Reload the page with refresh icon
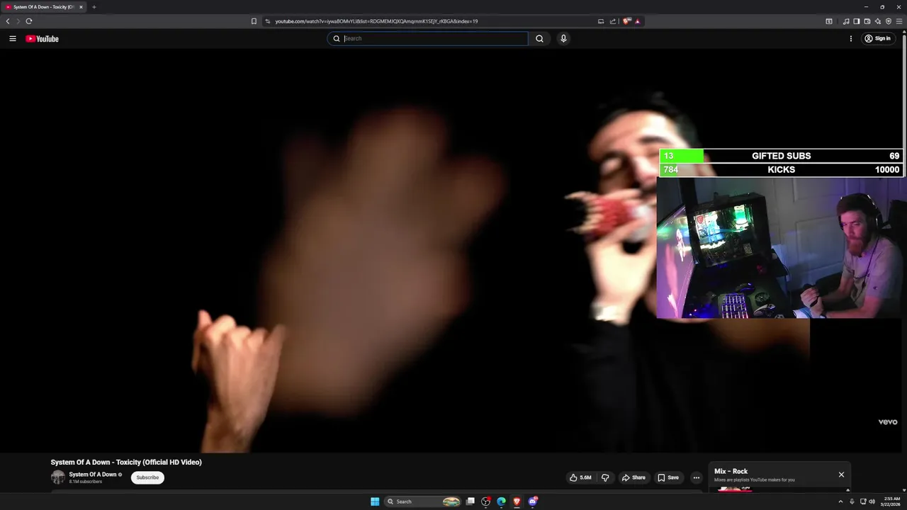Image resolution: width=907 pixels, height=510 pixels. tap(29, 21)
